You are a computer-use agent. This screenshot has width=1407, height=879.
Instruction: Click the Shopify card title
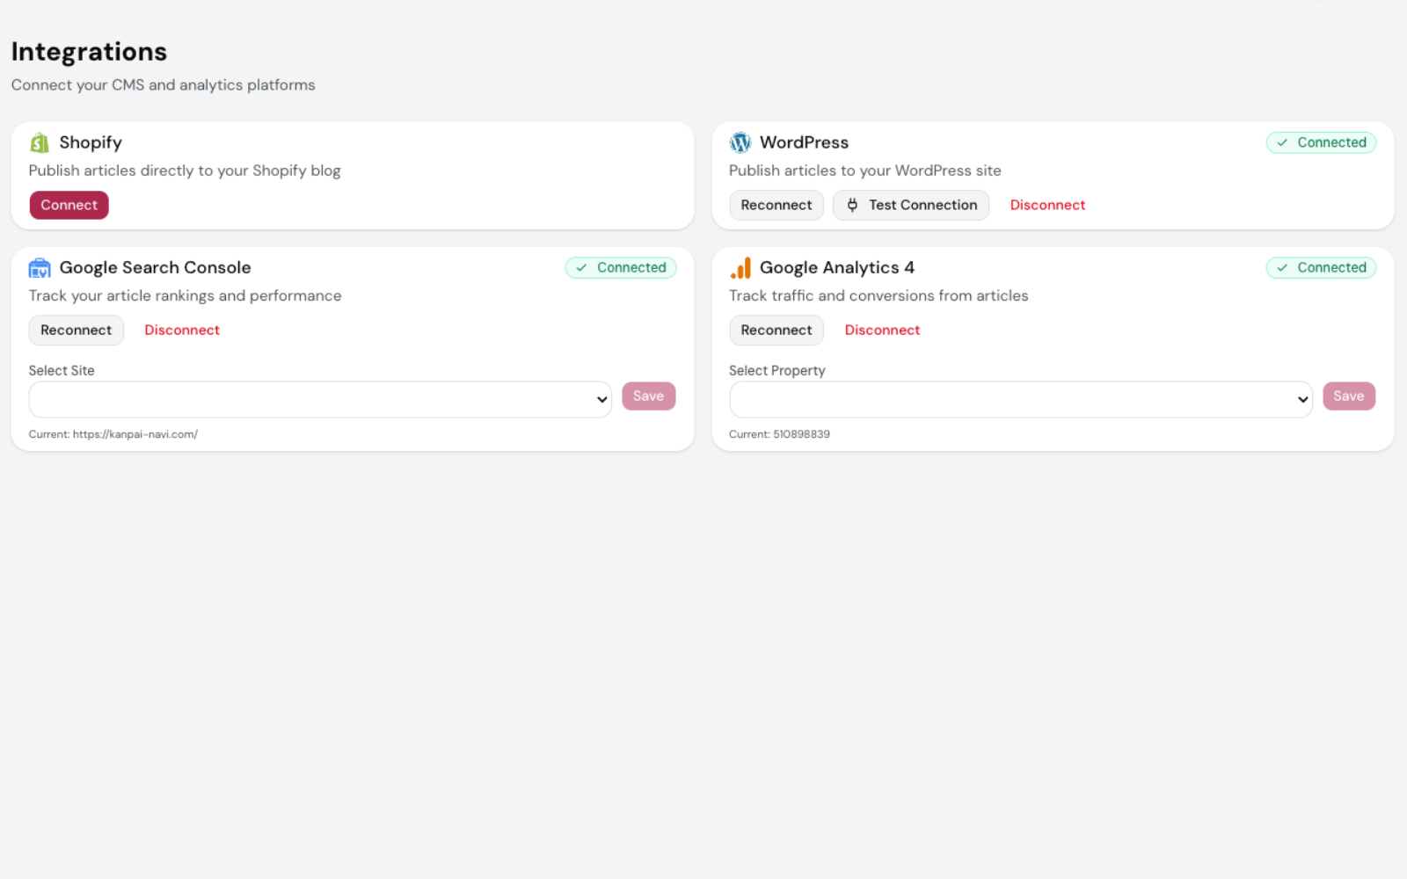click(91, 142)
